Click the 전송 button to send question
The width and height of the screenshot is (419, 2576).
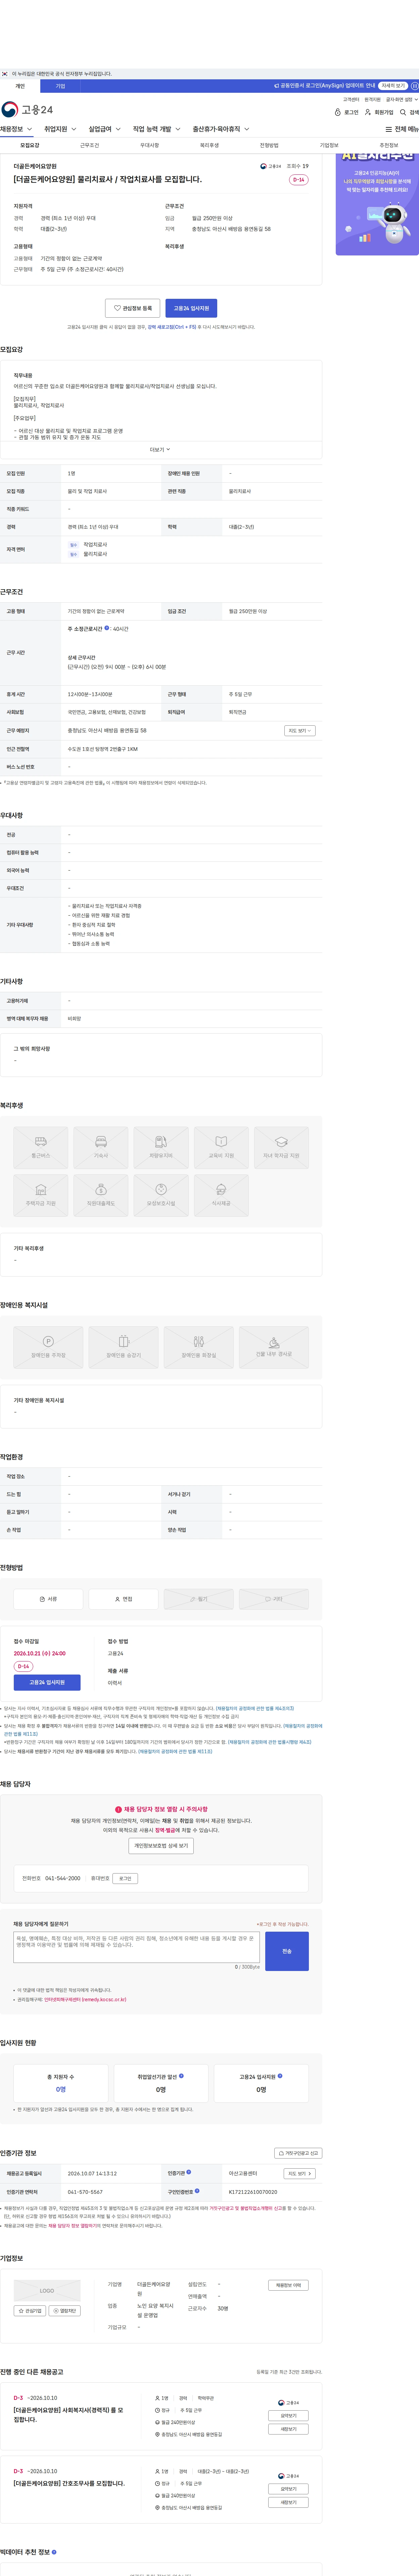point(287,1951)
